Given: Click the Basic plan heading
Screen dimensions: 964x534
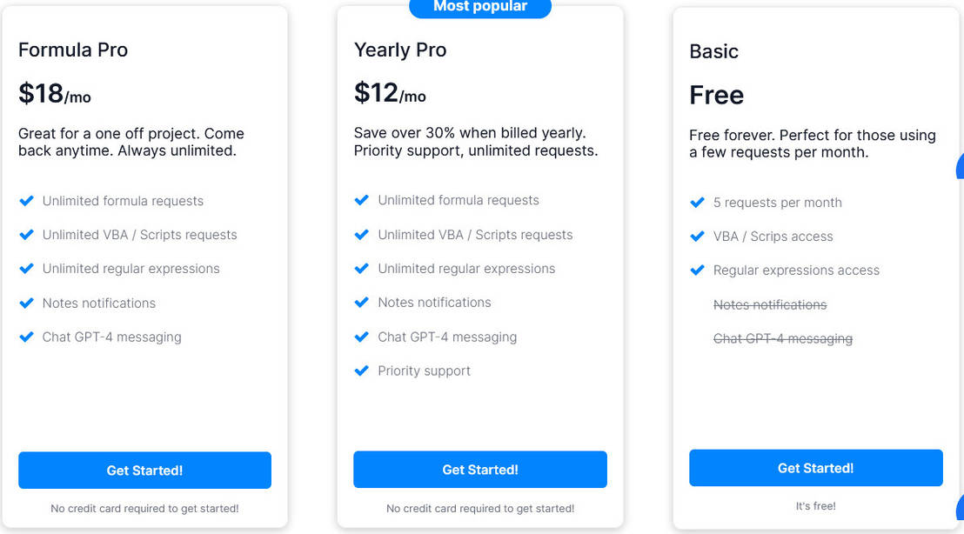Looking at the screenshot, I should point(713,51).
